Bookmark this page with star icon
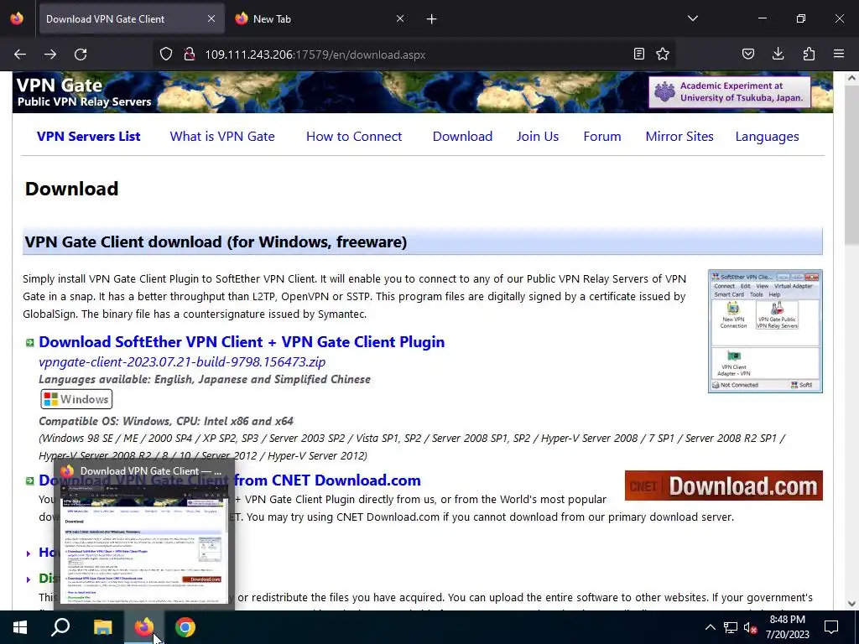 [663, 54]
